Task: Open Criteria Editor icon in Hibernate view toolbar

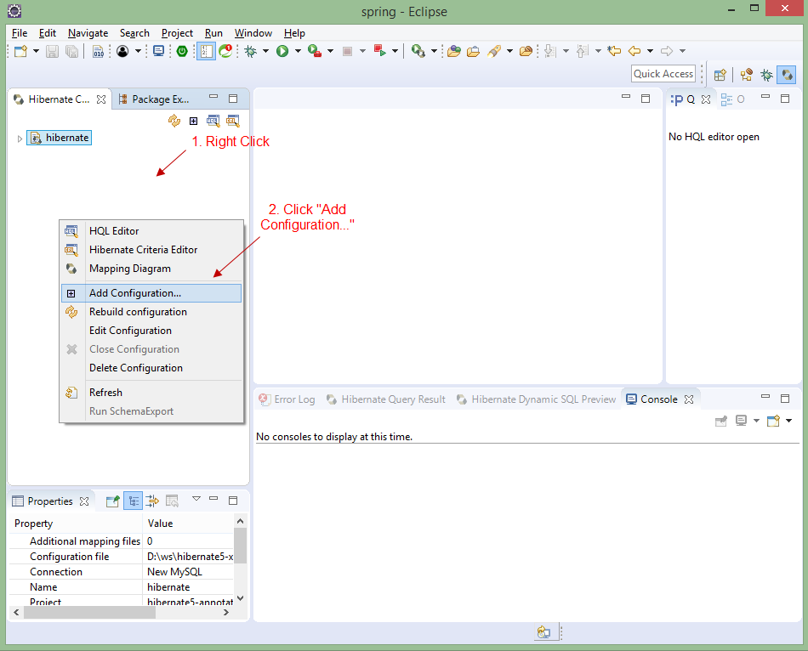Action: 233,121
